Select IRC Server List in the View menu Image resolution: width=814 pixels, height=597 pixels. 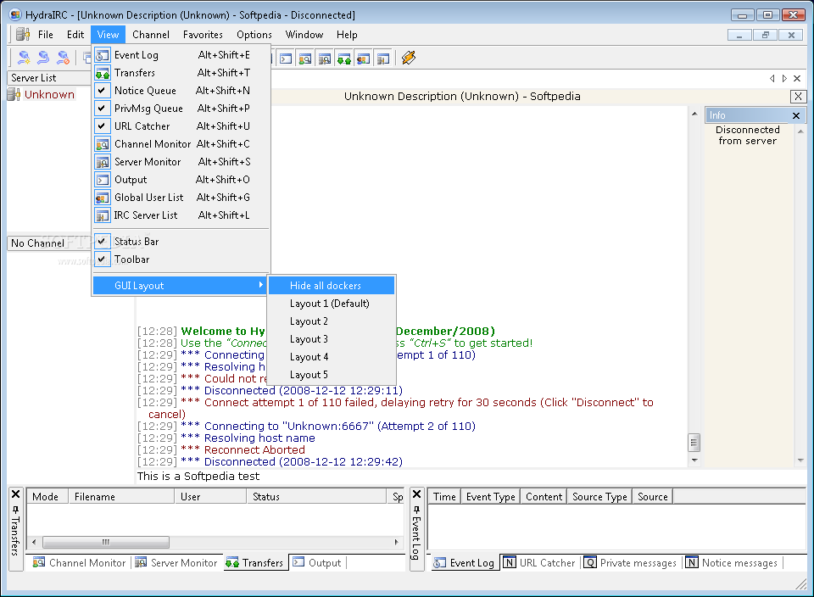[181, 215]
